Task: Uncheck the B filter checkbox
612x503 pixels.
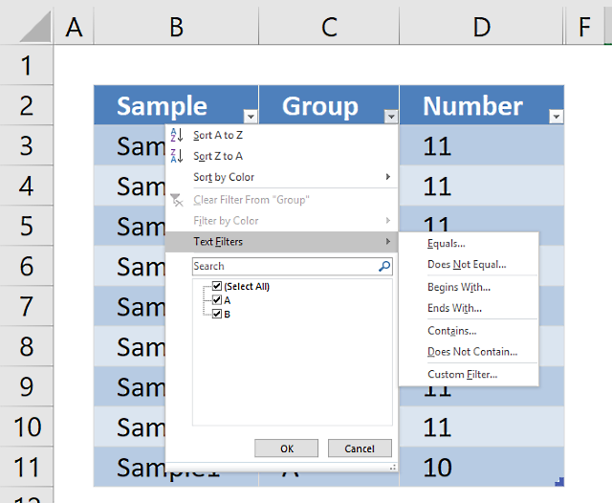Action: tap(217, 314)
